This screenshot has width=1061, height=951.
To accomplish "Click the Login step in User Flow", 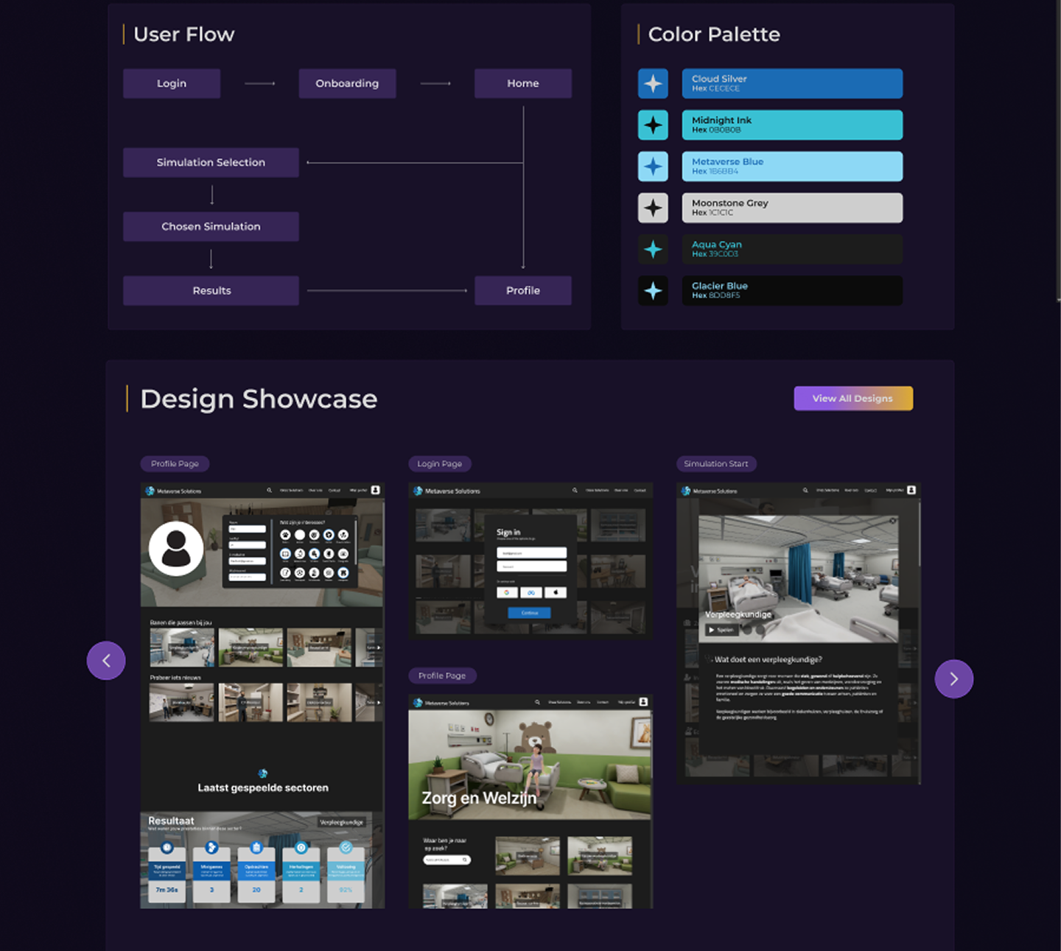I will (172, 84).
